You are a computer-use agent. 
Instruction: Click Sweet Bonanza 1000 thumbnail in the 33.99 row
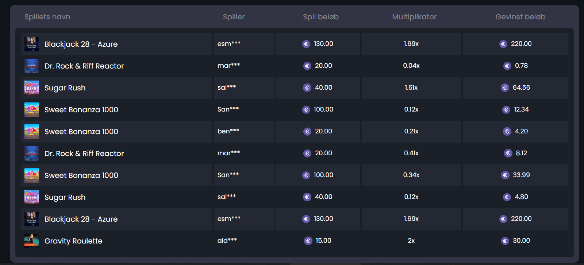[x=32, y=175]
